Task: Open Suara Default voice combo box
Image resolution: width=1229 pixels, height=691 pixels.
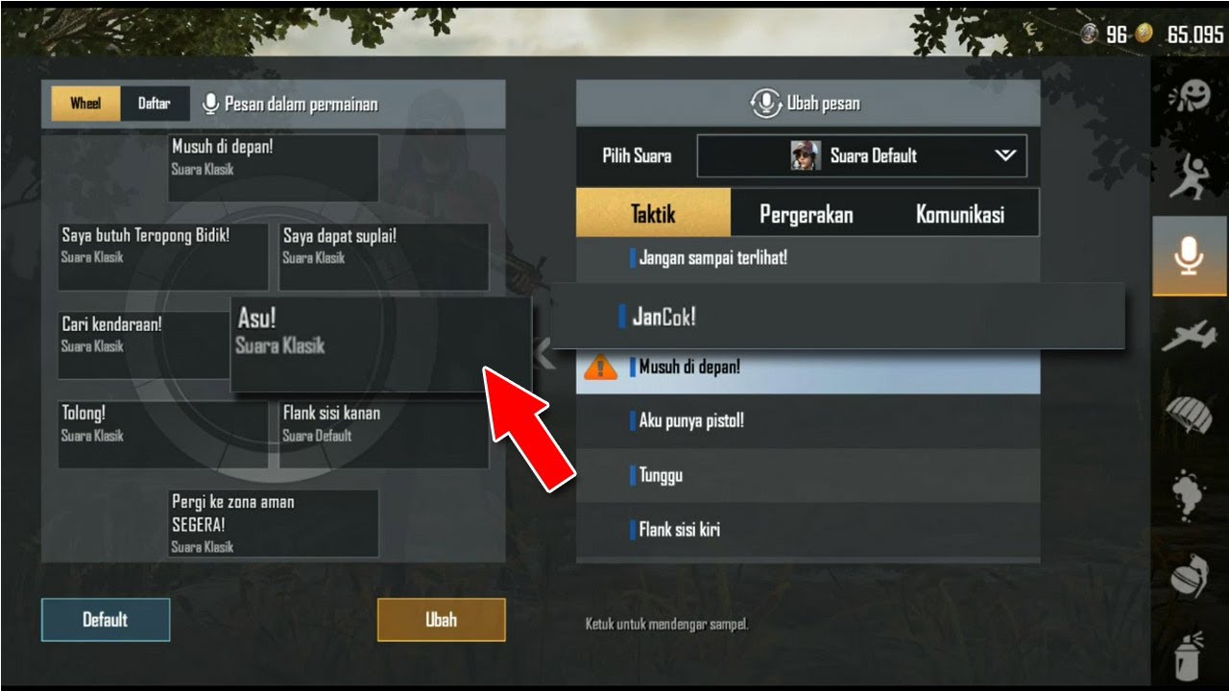Action: [x=861, y=155]
